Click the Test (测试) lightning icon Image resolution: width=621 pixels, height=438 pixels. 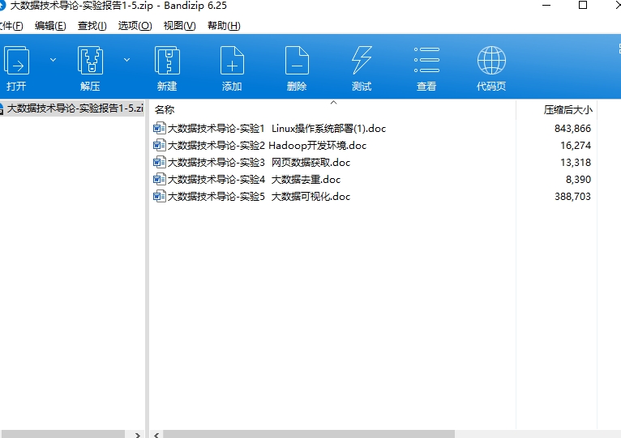(362, 60)
